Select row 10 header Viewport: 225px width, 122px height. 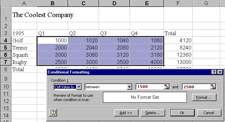(6, 87)
